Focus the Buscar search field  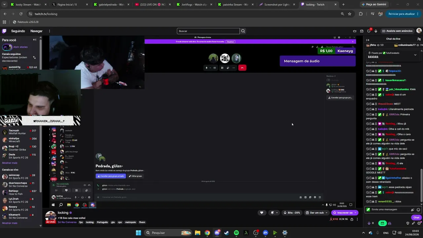coord(208,31)
